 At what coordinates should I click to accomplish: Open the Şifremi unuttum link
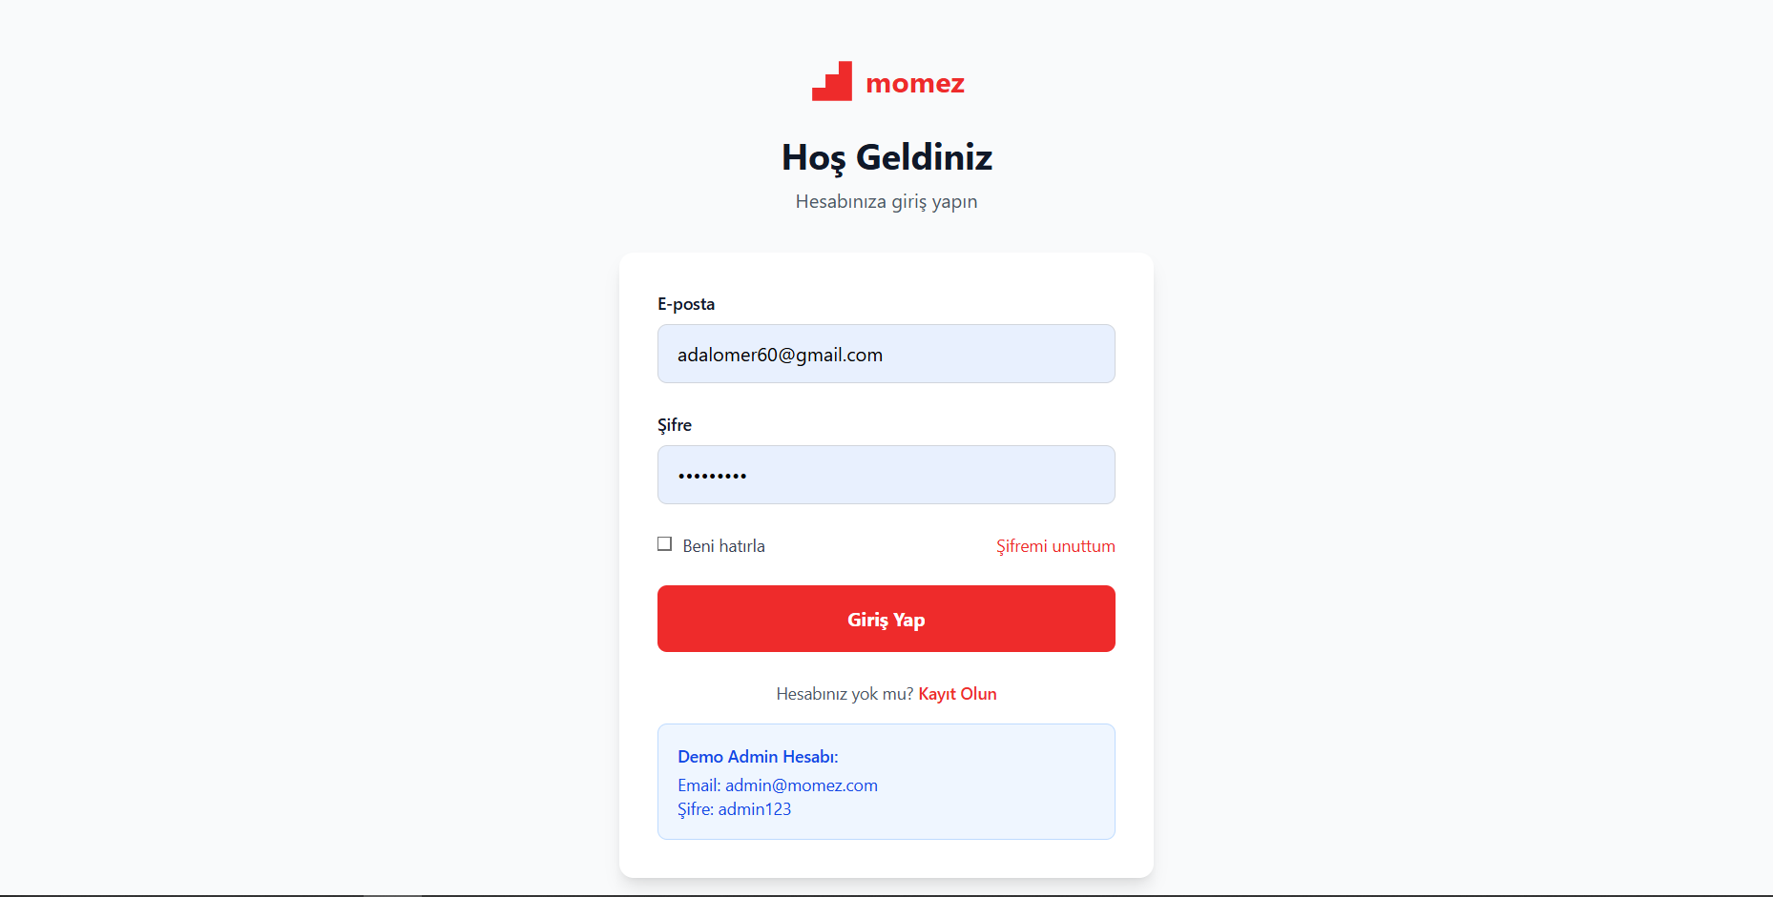point(1055,546)
